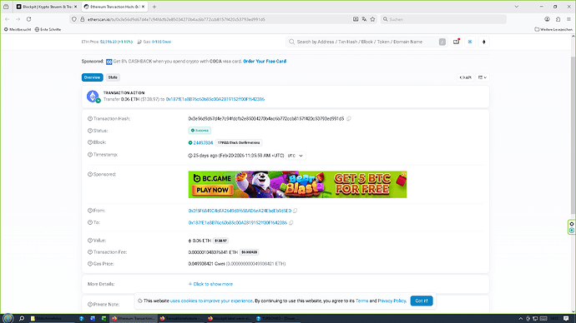Toggle the site theme icon

click(x=470, y=42)
